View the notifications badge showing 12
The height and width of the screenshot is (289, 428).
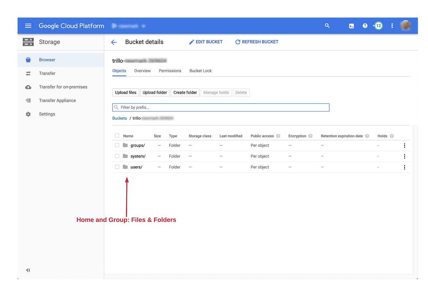378,26
